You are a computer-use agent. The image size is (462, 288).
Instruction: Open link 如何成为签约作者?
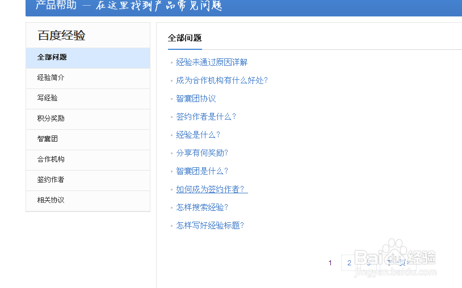tap(212, 189)
